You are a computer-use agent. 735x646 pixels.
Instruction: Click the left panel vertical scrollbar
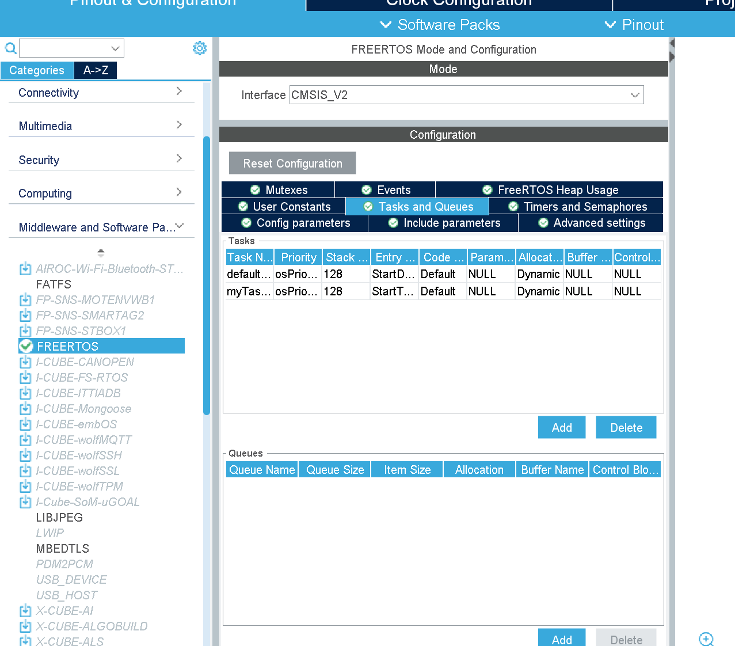pos(207,275)
